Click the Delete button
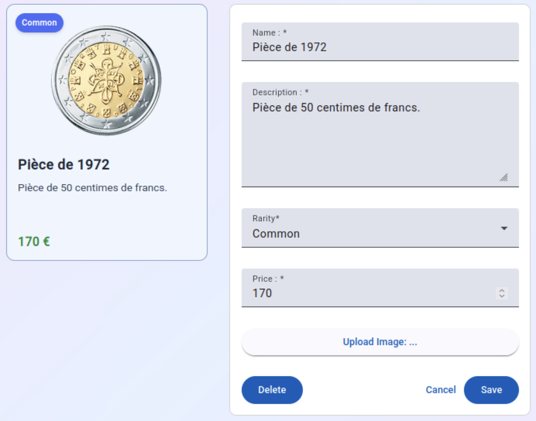The height and width of the screenshot is (421, 536). tap(272, 390)
